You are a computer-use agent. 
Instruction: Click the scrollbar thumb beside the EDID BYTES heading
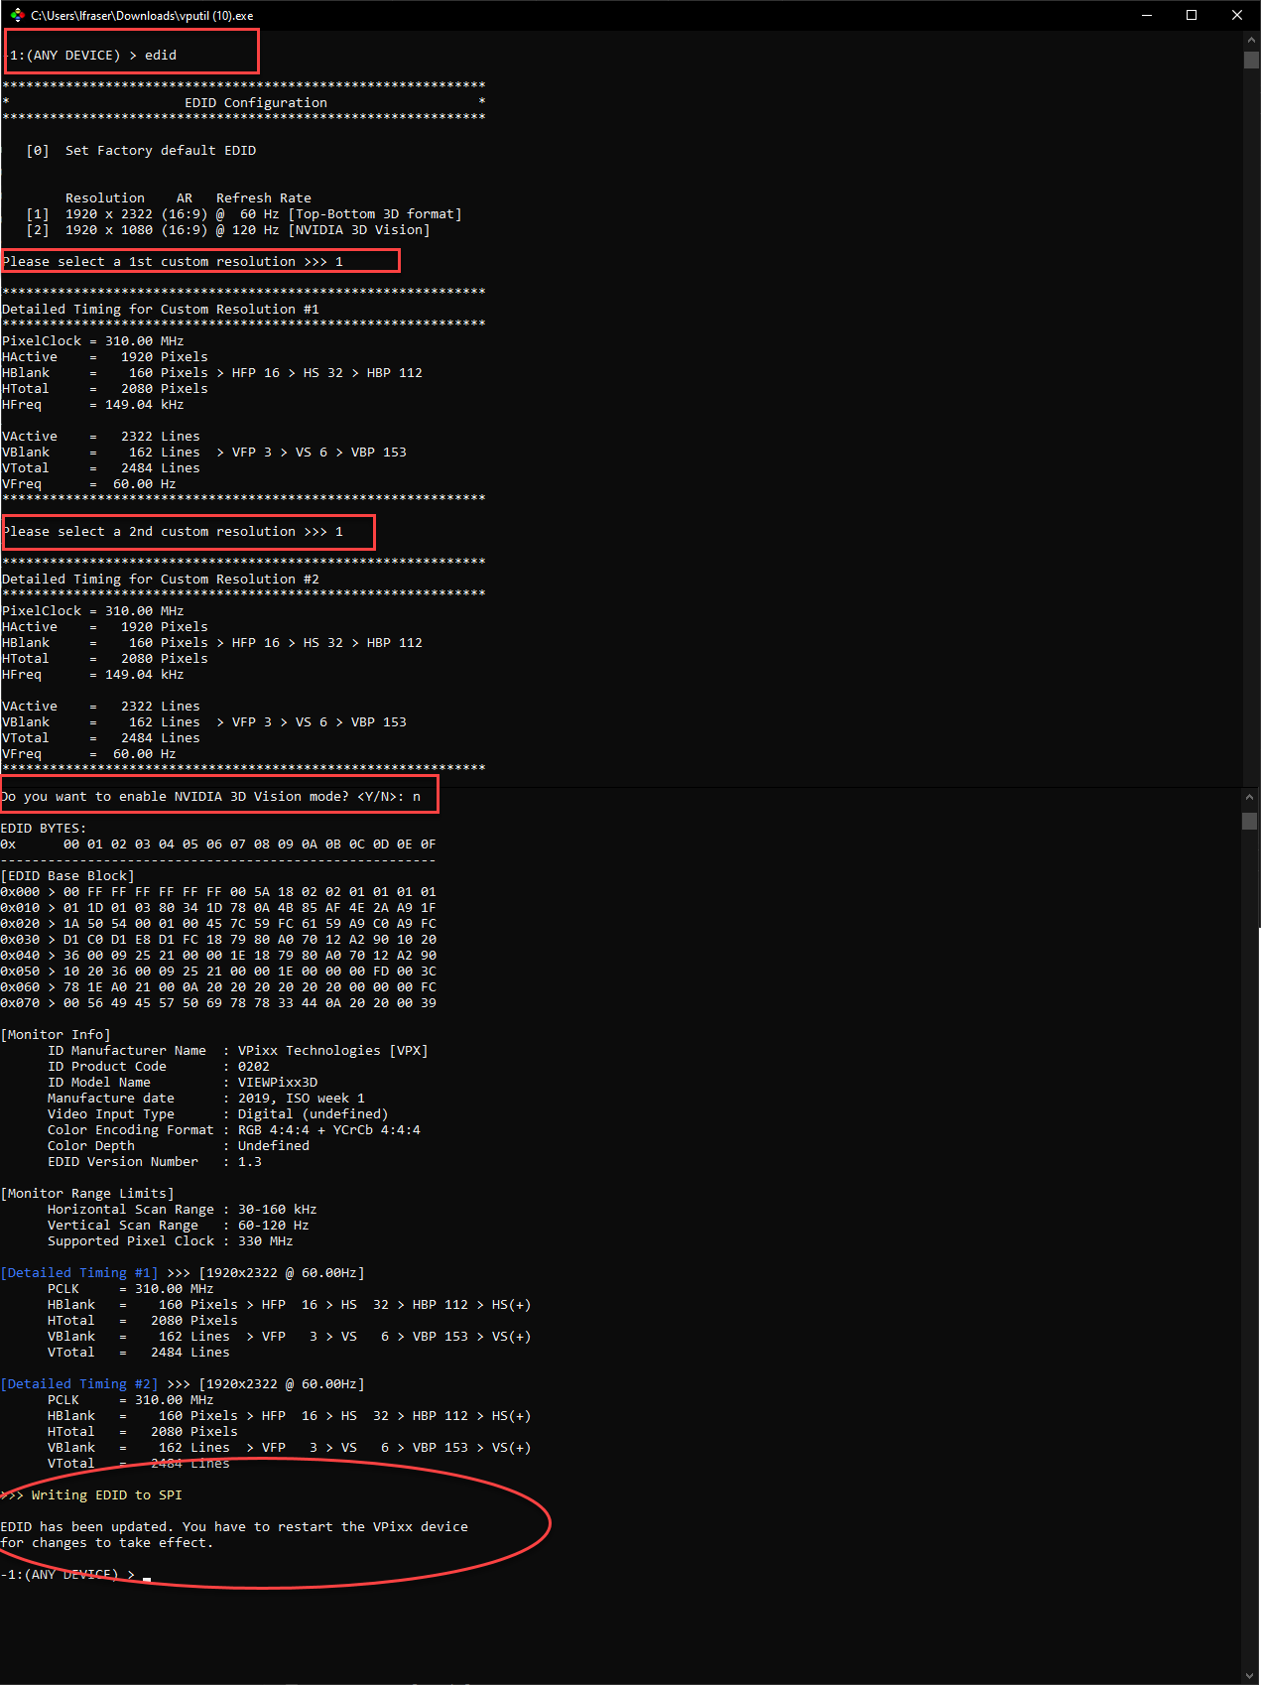[x=1250, y=821]
